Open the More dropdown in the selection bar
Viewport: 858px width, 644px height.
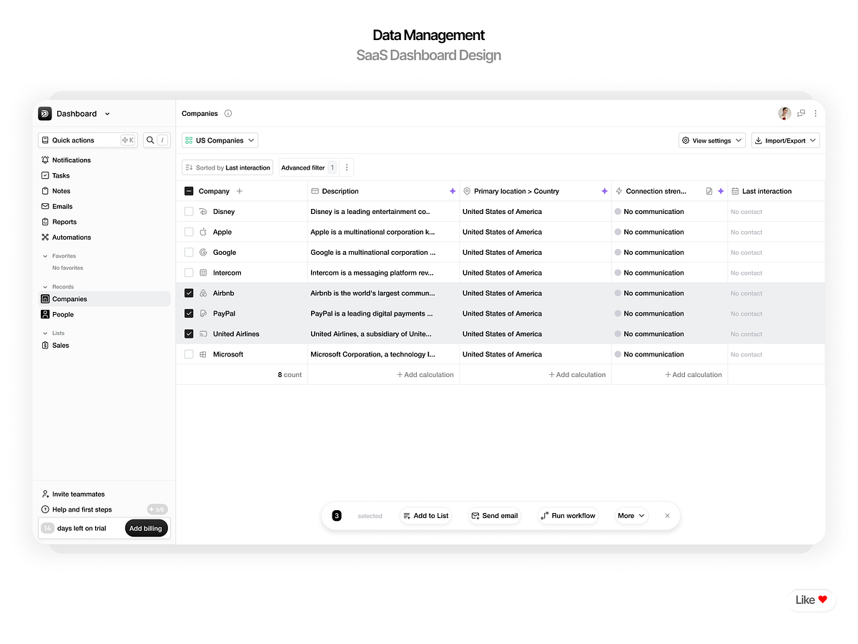click(631, 515)
